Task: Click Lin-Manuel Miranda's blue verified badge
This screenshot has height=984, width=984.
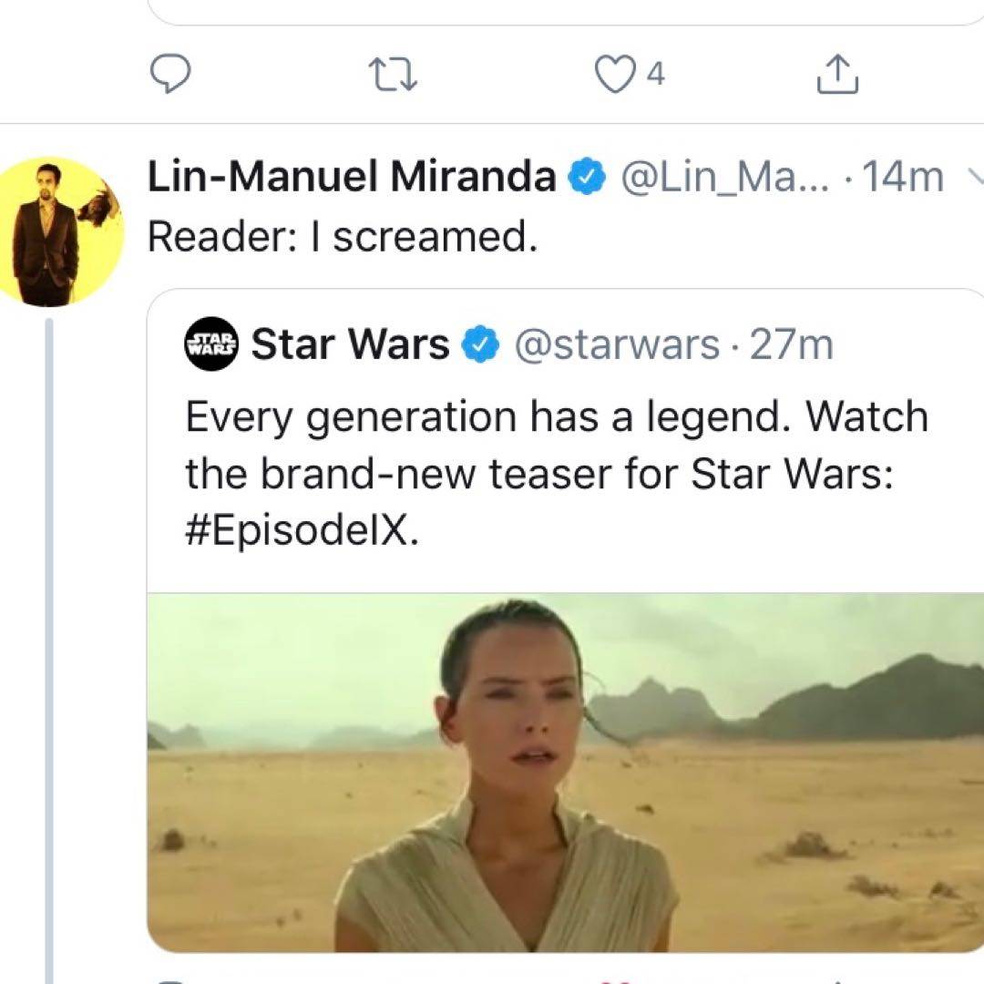Action: pyautogui.click(x=588, y=178)
